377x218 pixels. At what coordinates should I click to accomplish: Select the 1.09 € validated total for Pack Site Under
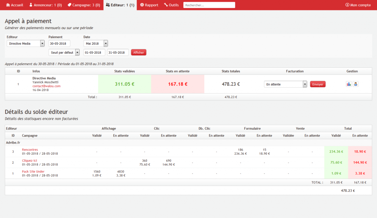click(336, 173)
